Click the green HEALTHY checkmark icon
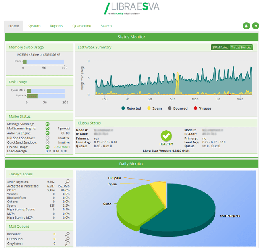This screenshot has width=262, height=248. (166, 136)
